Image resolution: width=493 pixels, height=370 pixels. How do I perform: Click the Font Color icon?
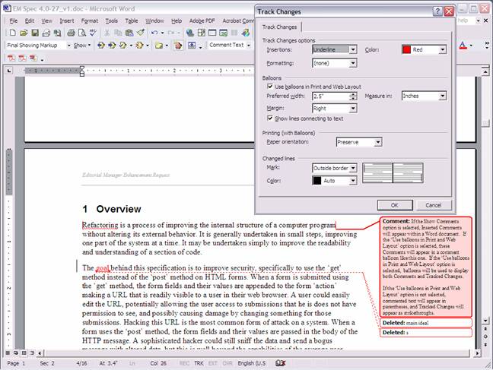464,46
